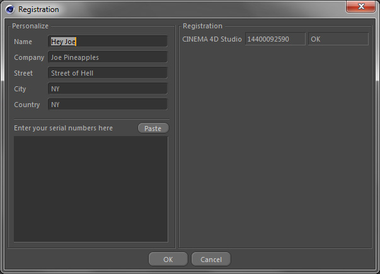Click the CINEMA 4D Studio label
The height and width of the screenshot is (274, 380).
(212, 39)
